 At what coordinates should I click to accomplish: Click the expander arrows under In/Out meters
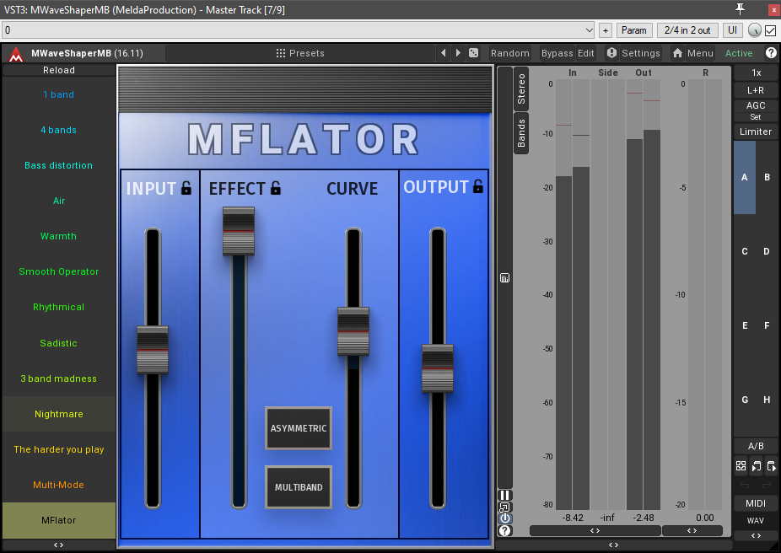[x=595, y=530]
